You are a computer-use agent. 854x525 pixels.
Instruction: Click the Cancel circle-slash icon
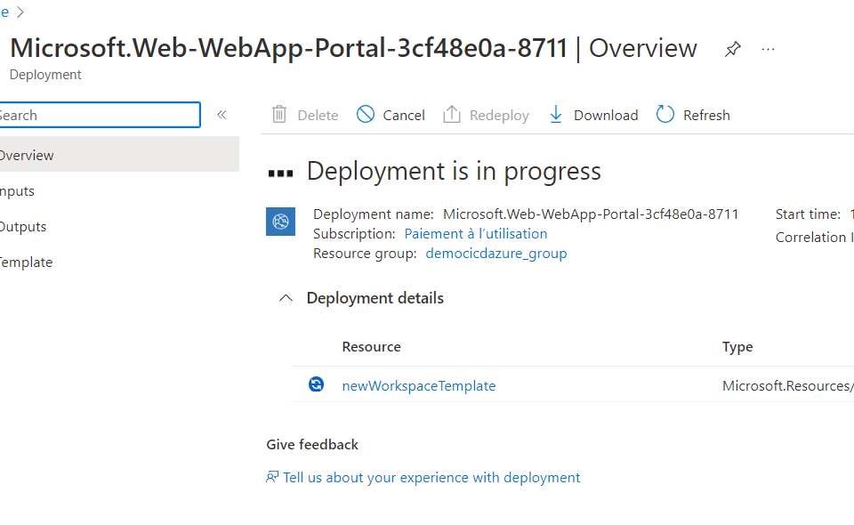(x=366, y=115)
